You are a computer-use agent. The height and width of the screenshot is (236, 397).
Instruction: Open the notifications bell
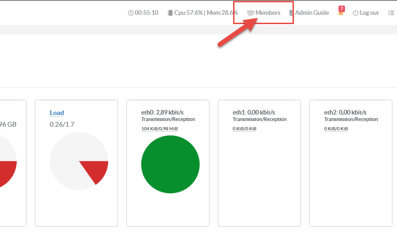tap(341, 13)
